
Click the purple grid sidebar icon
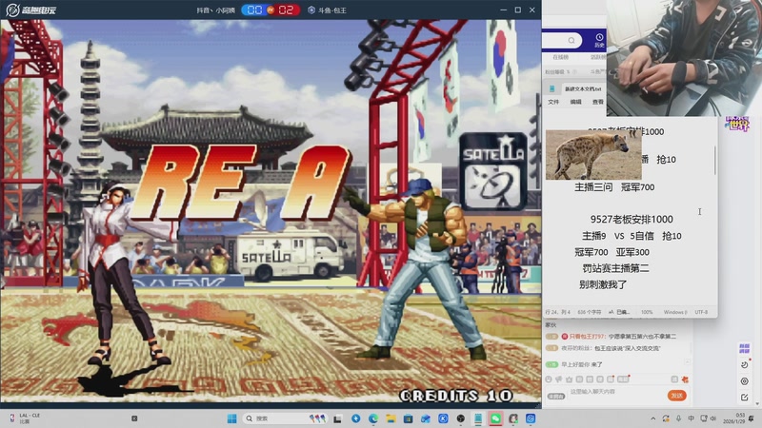pos(744,348)
